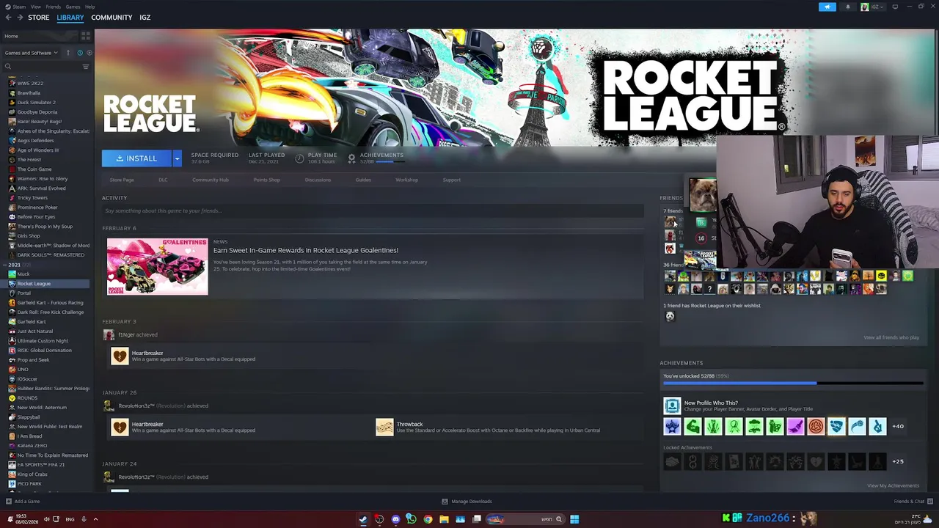This screenshot has width=939, height=528.
Task: Switch to the COMMUNITY tab
Action: point(112,18)
